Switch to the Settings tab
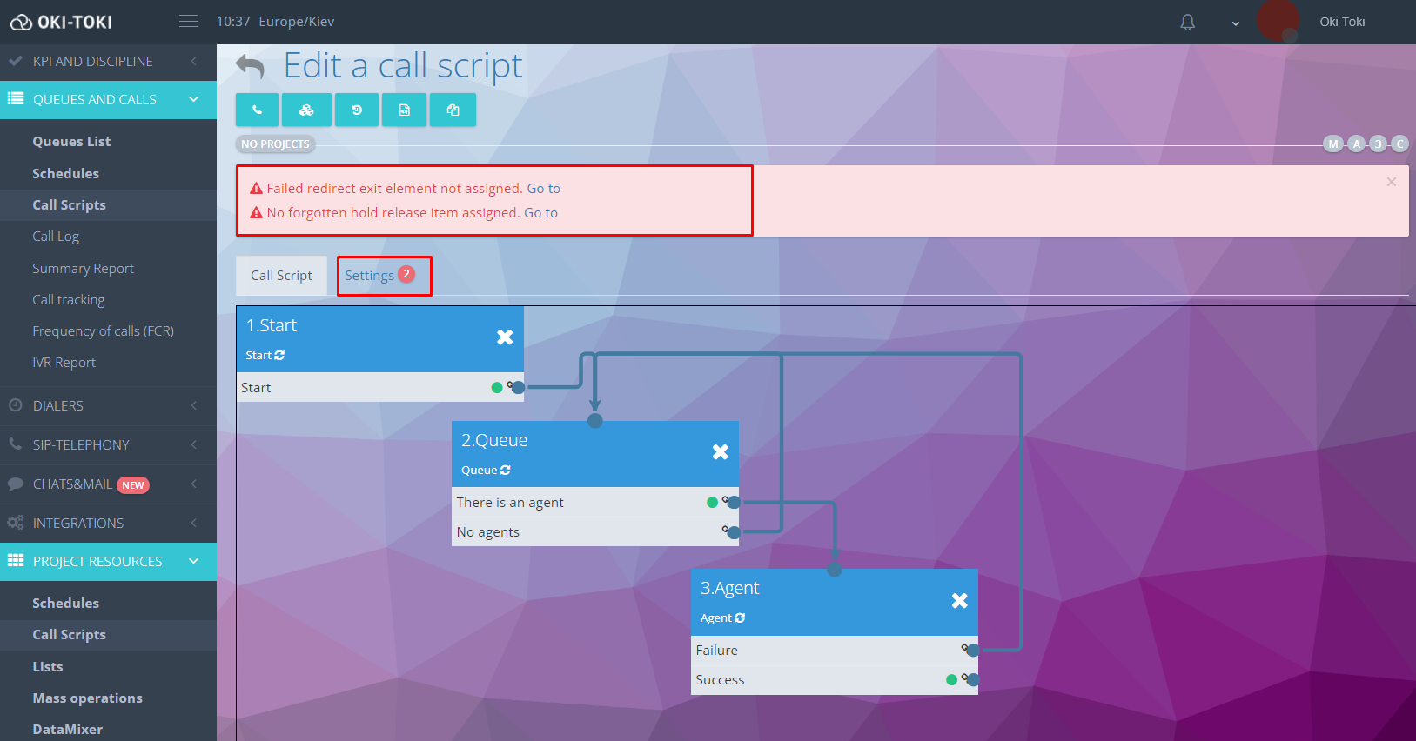Viewport: 1416px width, 741px height. [x=370, y=276]
